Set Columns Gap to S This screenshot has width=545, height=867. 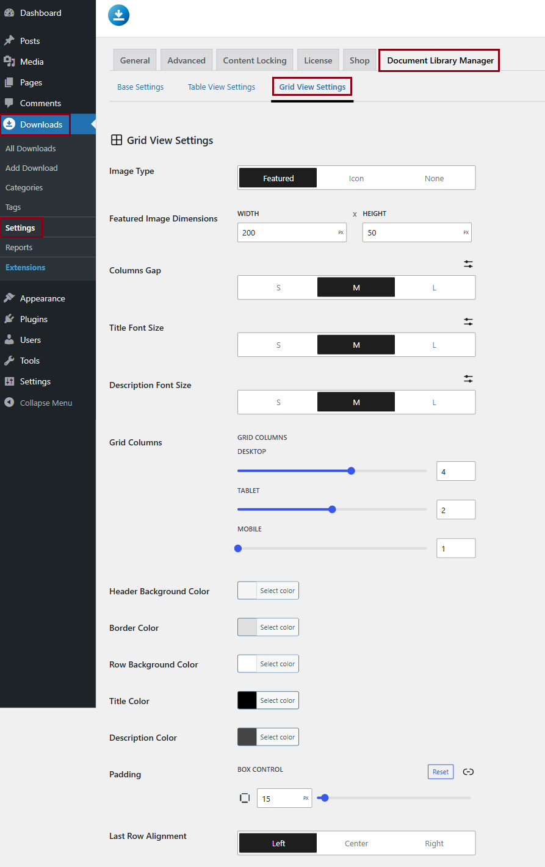coord(278,287)
